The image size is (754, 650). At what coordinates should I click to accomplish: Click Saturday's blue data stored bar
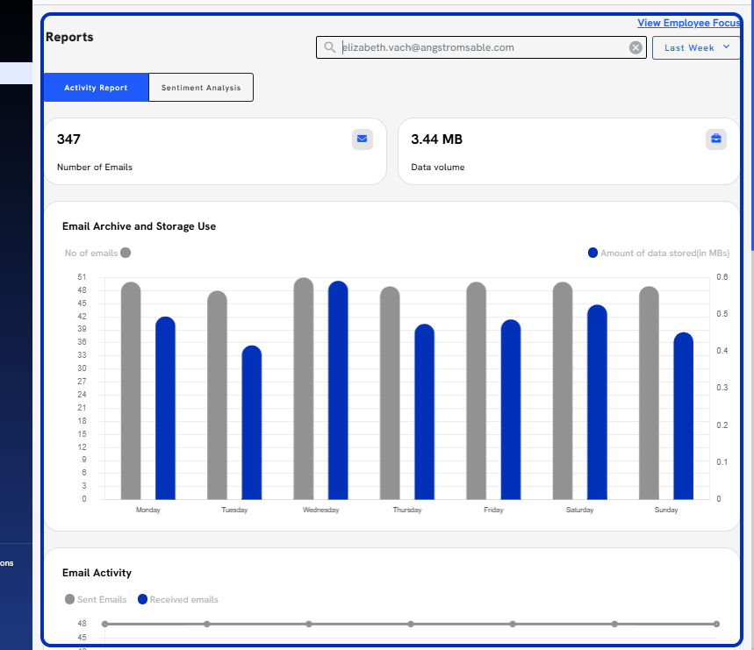[x=597, y=402]
